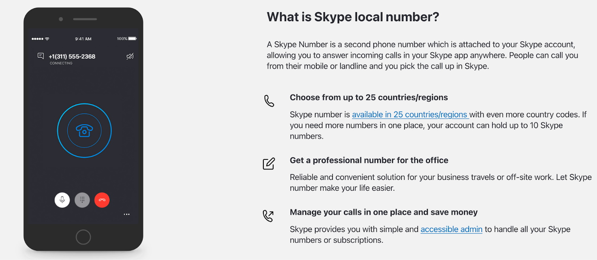Click the "CONNECTING" status text
The width and height of the screenshot is (597, 260).
click(61, 63)
